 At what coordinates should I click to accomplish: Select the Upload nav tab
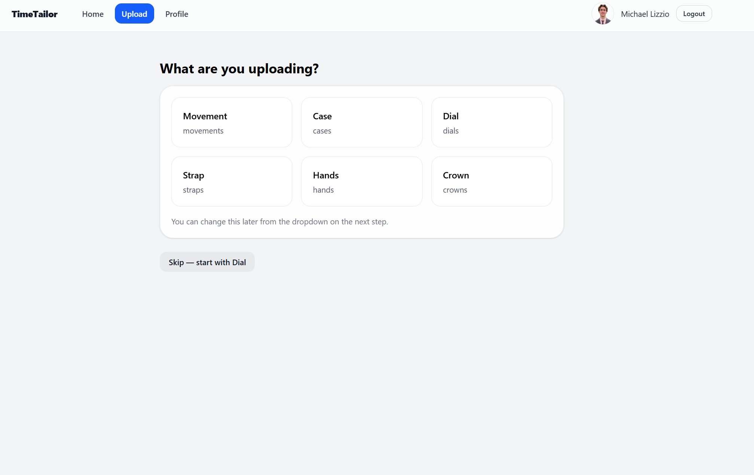tap(134, 14)
